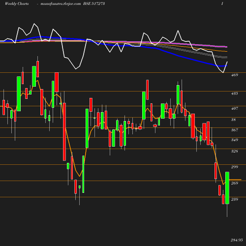This screenshot has width=246, height=246.
Task: Click the 'BSE 517273' symbol label
Action: [x=94, y=4]
